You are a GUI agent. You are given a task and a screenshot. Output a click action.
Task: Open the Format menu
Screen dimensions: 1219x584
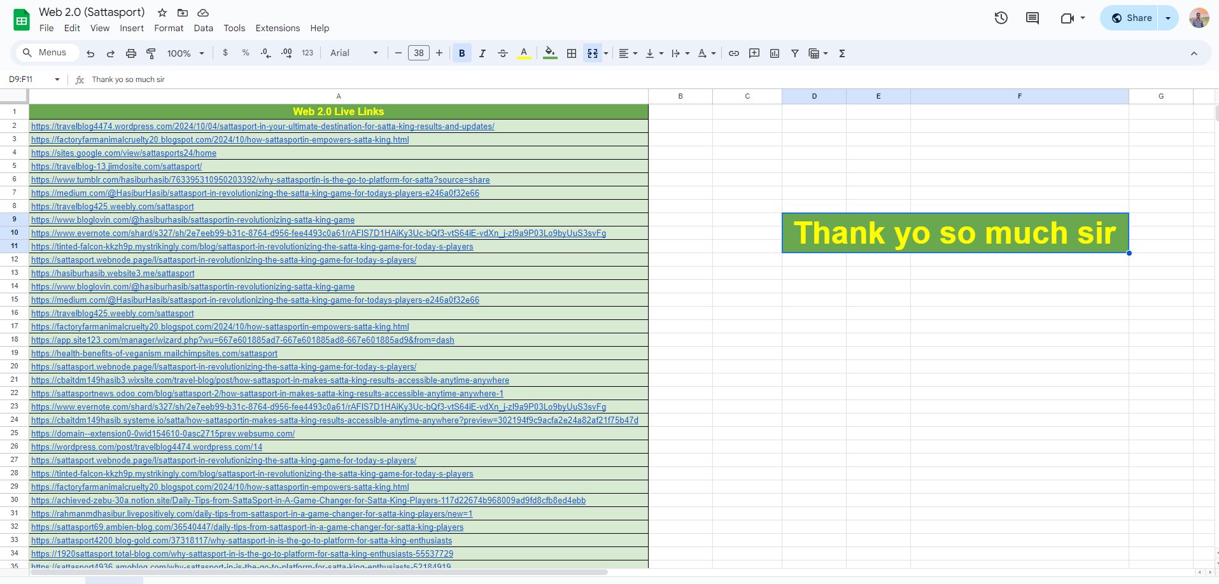169,28
